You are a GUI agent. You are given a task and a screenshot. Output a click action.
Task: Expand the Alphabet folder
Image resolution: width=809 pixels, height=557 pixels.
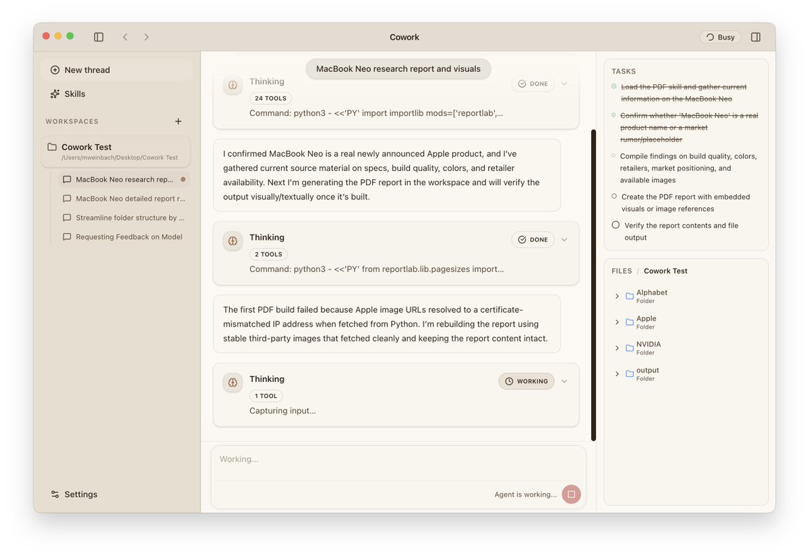click(x=617, y=296)
